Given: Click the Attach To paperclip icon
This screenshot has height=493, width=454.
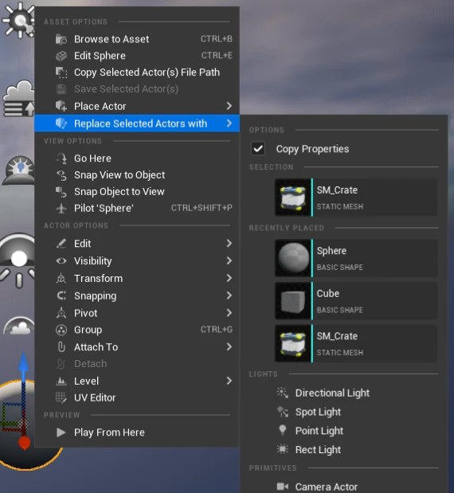Looking at the screenshot, I should point(61,346).
